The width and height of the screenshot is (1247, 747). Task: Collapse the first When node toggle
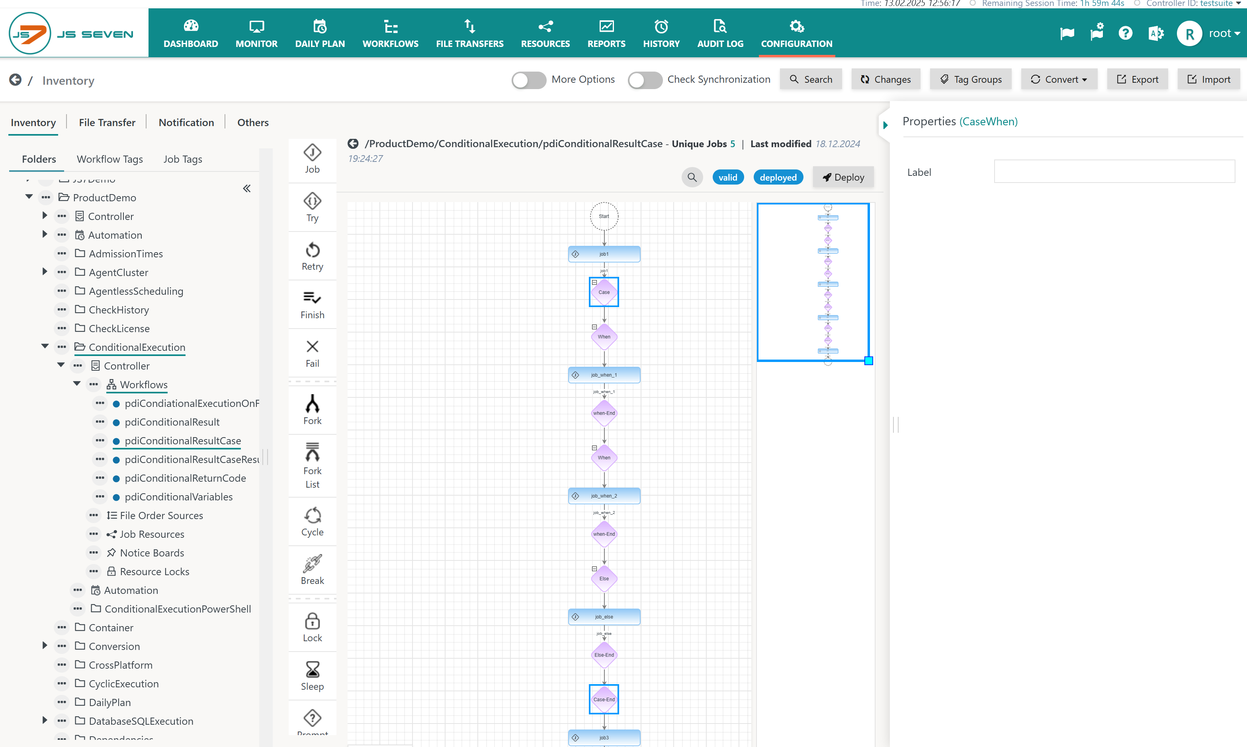tap(594, 327)
